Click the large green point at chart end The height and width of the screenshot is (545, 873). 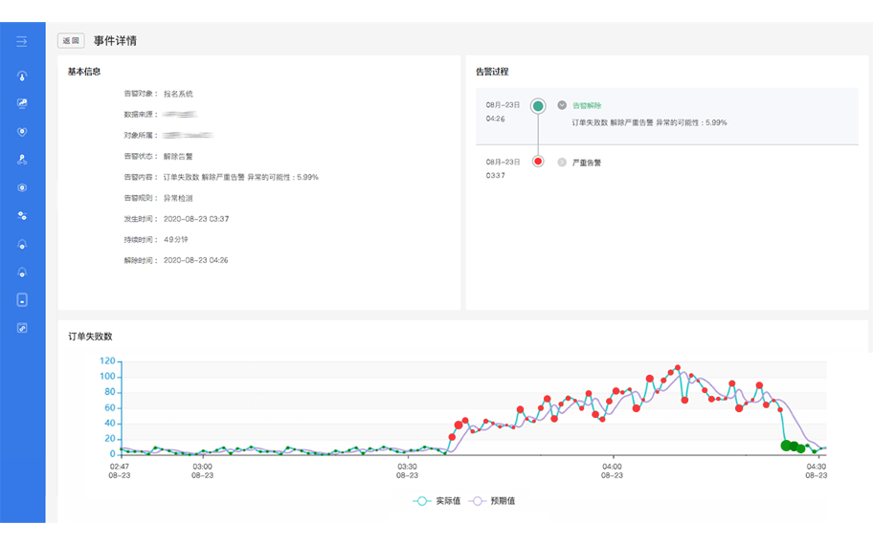point(787,445)
